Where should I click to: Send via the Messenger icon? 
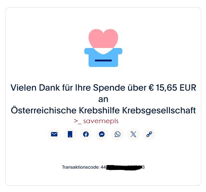[102, 134]
